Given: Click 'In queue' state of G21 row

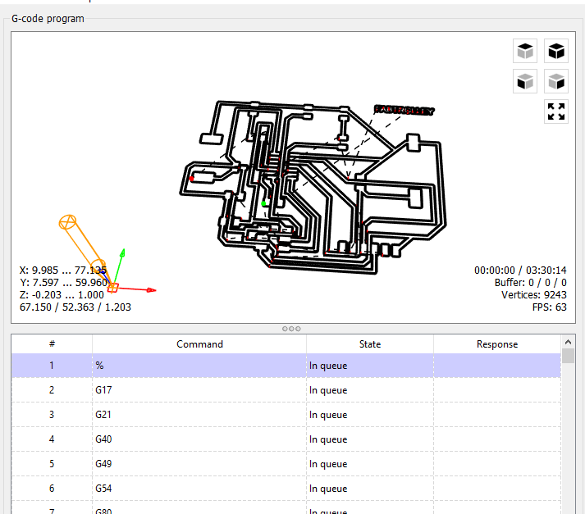Looking at the screenshot, I should point(370,415).
